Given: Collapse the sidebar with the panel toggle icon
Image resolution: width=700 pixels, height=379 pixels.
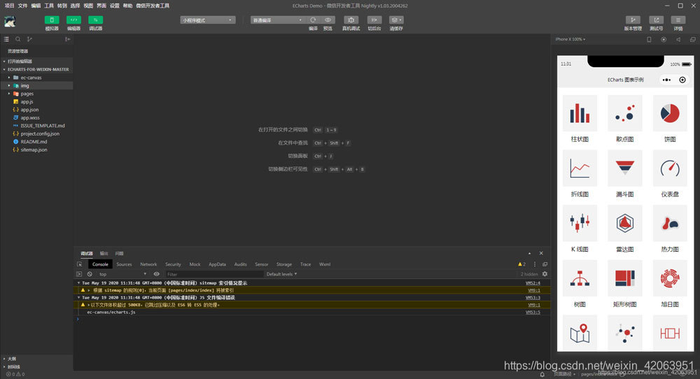Looking at the screenshot, I should pos(67,39).
